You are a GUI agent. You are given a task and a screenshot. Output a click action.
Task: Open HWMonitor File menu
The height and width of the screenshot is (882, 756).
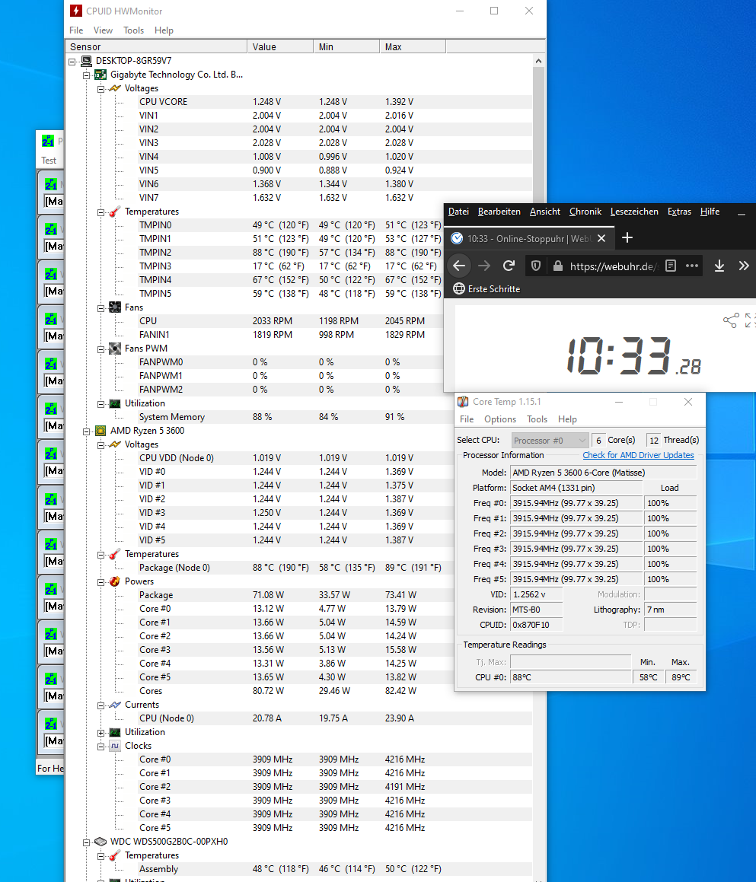click(x=76, y=30)
